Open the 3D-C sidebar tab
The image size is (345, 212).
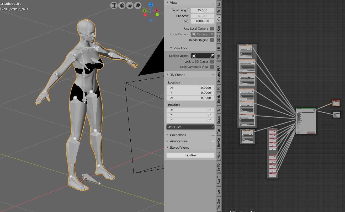(x=219, y=38)
